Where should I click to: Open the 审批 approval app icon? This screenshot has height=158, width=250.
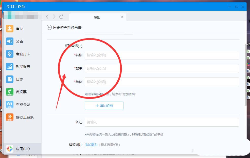pyautogui.click(x=10, y=29)
